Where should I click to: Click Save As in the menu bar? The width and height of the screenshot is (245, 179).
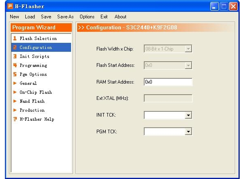[x=65, y=17]
